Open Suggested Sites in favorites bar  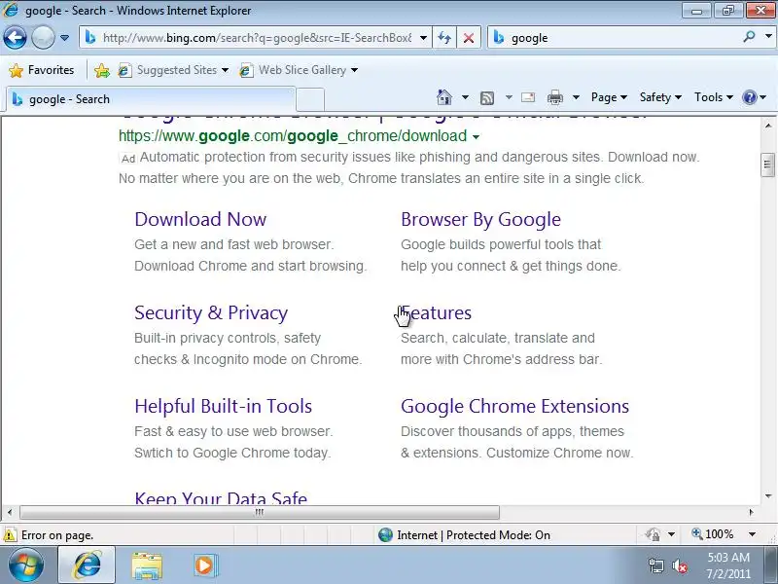(x=174, y=70)
